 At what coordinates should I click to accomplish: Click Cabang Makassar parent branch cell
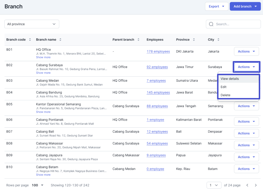tap(126, 155)
